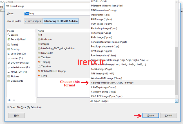Screen dimensions: 183x124
Task: Click the 'images' folder icon
Action: click(39, 44)
